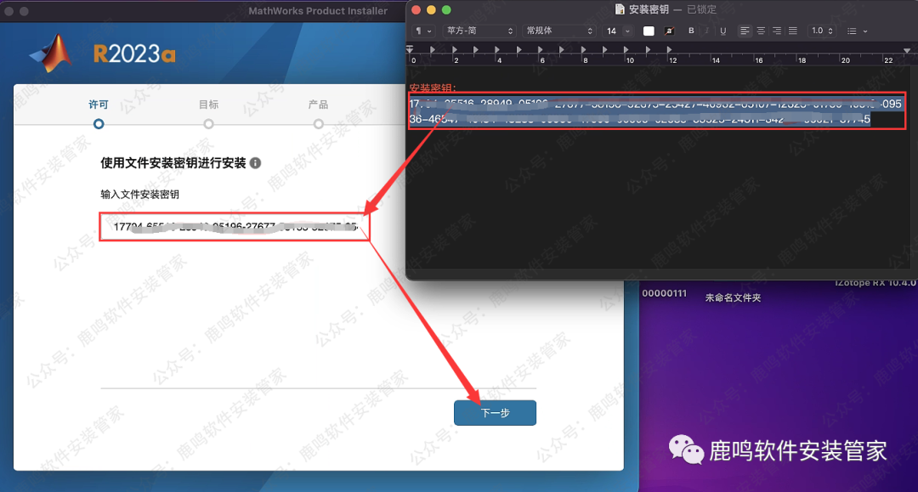The height and width of the screenshot is (492, 918).
Task: Click the 产品 step circle indicator
Action: (x=318, y=124)
